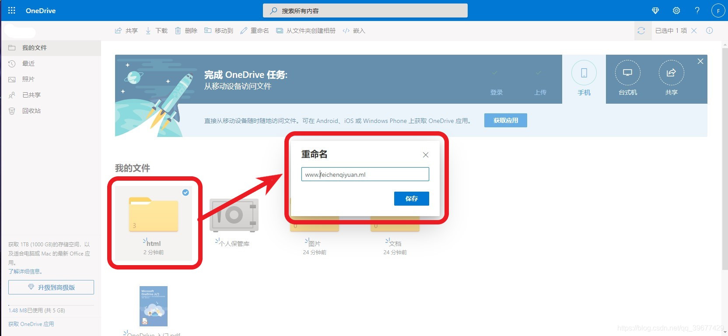
Task: Click the 保存 button in rename dialog
Action: click(x=412, y=199)
